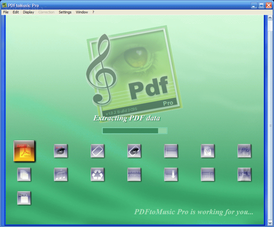This screenshot has width=274, height=227.
Task: Click the recycle arrows icon
Action: pos(98,174)
